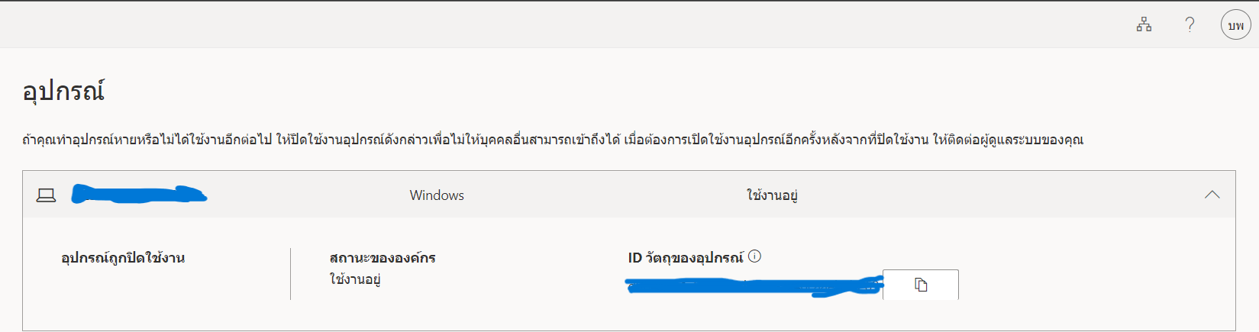The height and width of the screenshot is (332, 1259).
Task: Click the device description paragraph text
Action: click(x=553, y=140)
